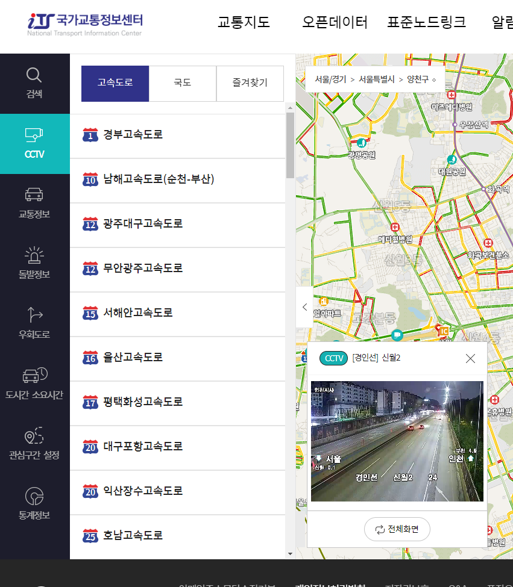Viewport: 513px width, 587px height.
Task: Click the 화곡역 station label
Action: coord(499,190)
